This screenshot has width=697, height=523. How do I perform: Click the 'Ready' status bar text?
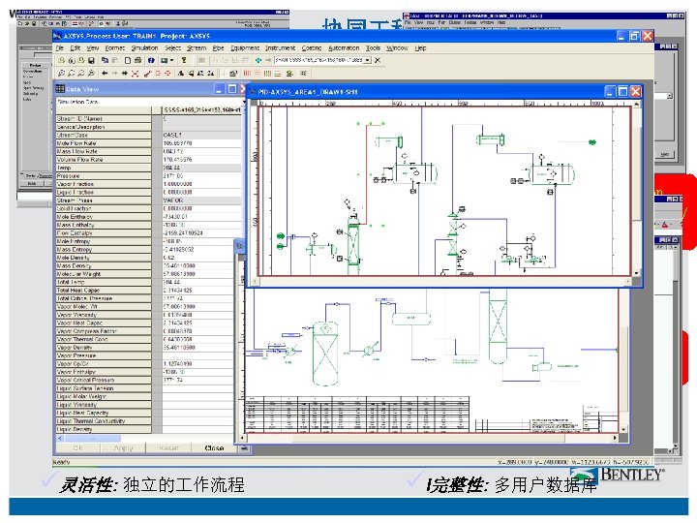click(61, 462)
